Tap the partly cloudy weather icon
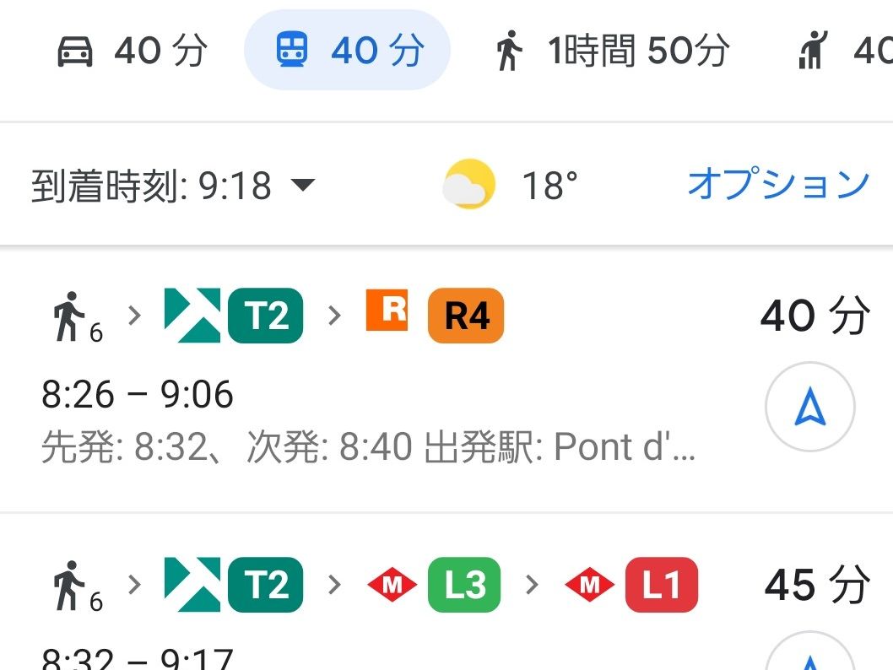Screen dimensions: 893x670 click(x=468, y=185)
